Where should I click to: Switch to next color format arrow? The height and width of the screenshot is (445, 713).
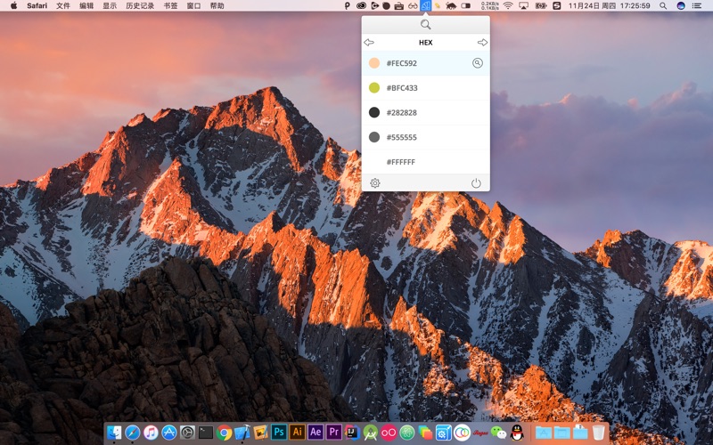click(482, 42)
